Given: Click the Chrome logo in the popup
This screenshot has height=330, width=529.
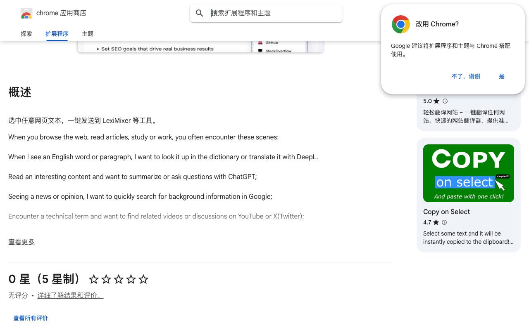Looking at the screenshot, I should point(401,24).
